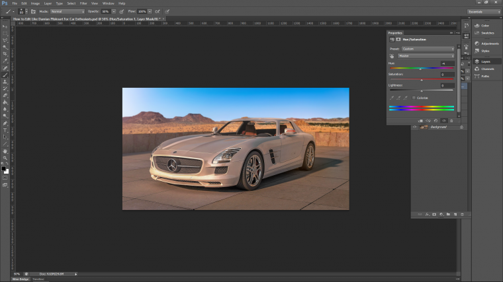
Task: Open the Window menu
Action: coord(108,3)
